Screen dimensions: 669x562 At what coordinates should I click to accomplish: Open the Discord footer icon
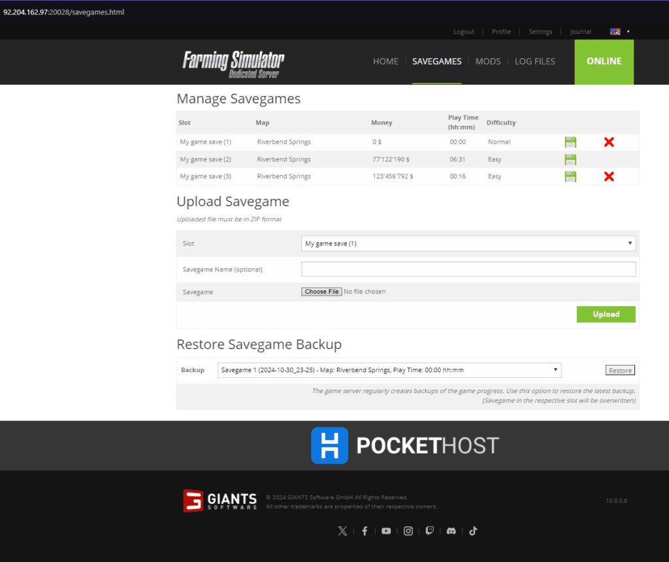(x=451, y=531)
